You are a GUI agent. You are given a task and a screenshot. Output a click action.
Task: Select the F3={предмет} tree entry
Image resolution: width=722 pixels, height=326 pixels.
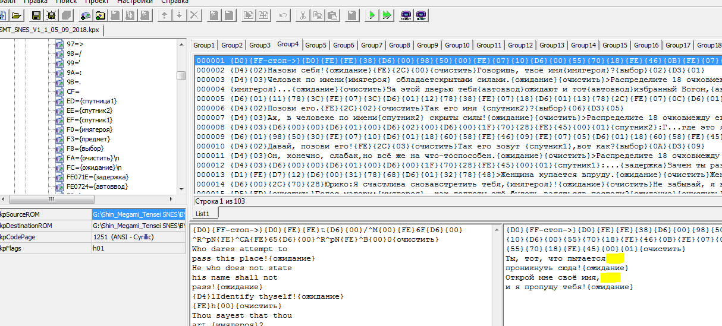87,139
